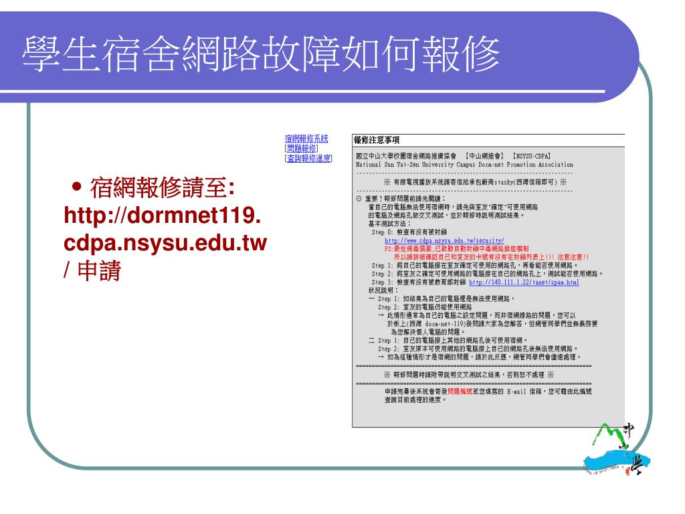Open the 宿網報修系統 link
685x514 pixels.
point(306,139)
